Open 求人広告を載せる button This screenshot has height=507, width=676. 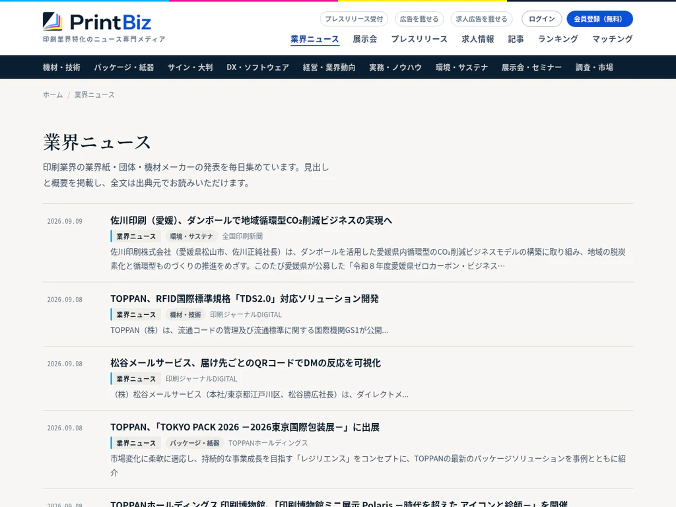tap(481, 19)
